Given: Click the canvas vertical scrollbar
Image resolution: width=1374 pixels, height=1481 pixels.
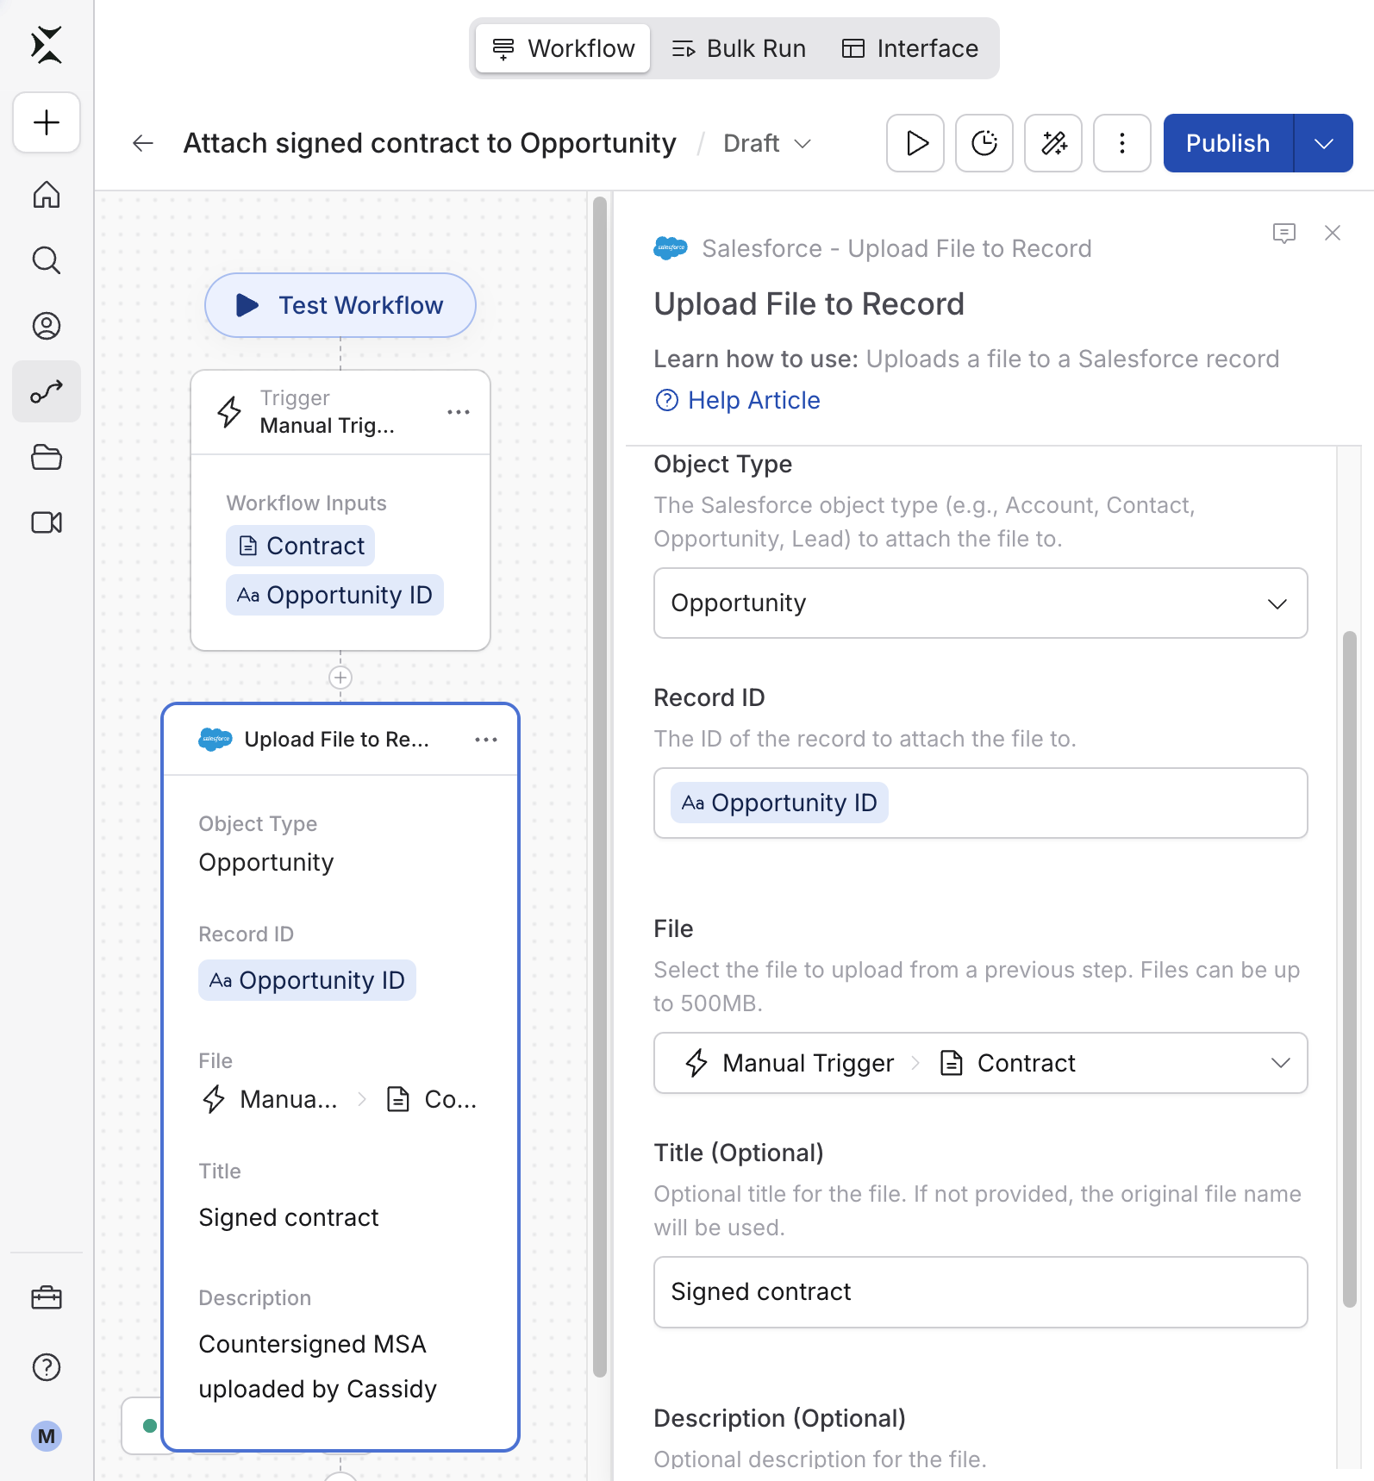Looking at the screenshot, I should click(600, 787).
